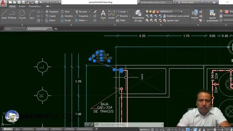Click Igualar propiedades tool
Screen dimensions: 233x131
click(212, 16)
